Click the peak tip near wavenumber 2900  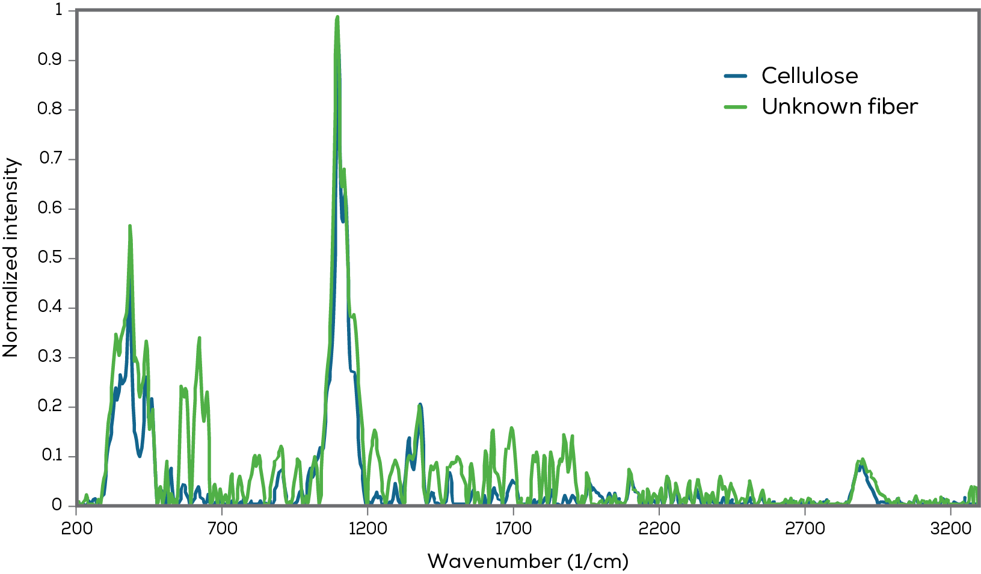click(863, 459)
